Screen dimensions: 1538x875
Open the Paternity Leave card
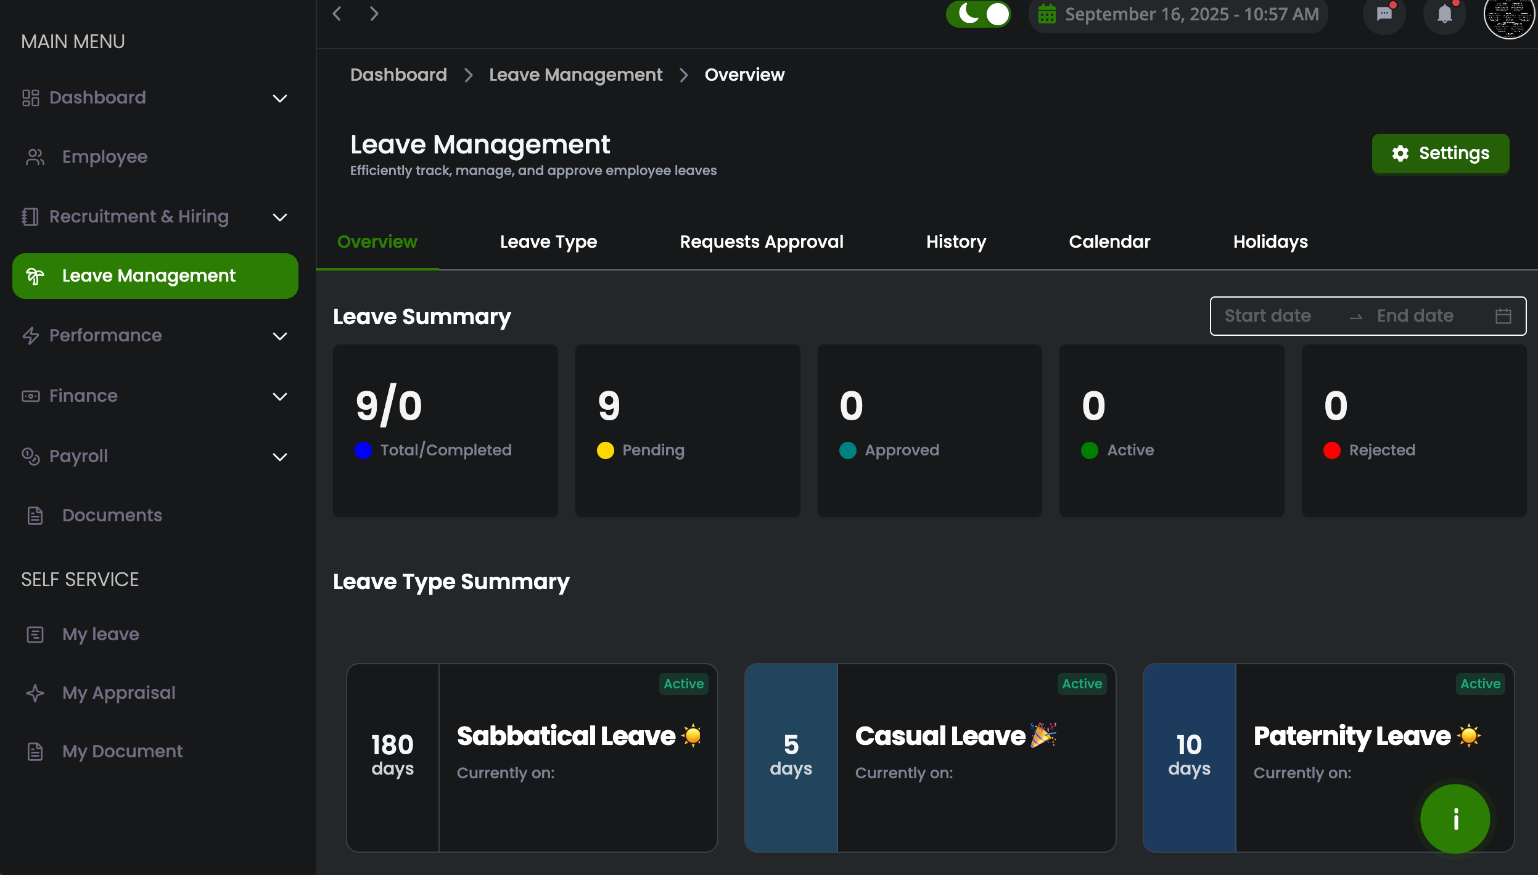click(1329, 758)
